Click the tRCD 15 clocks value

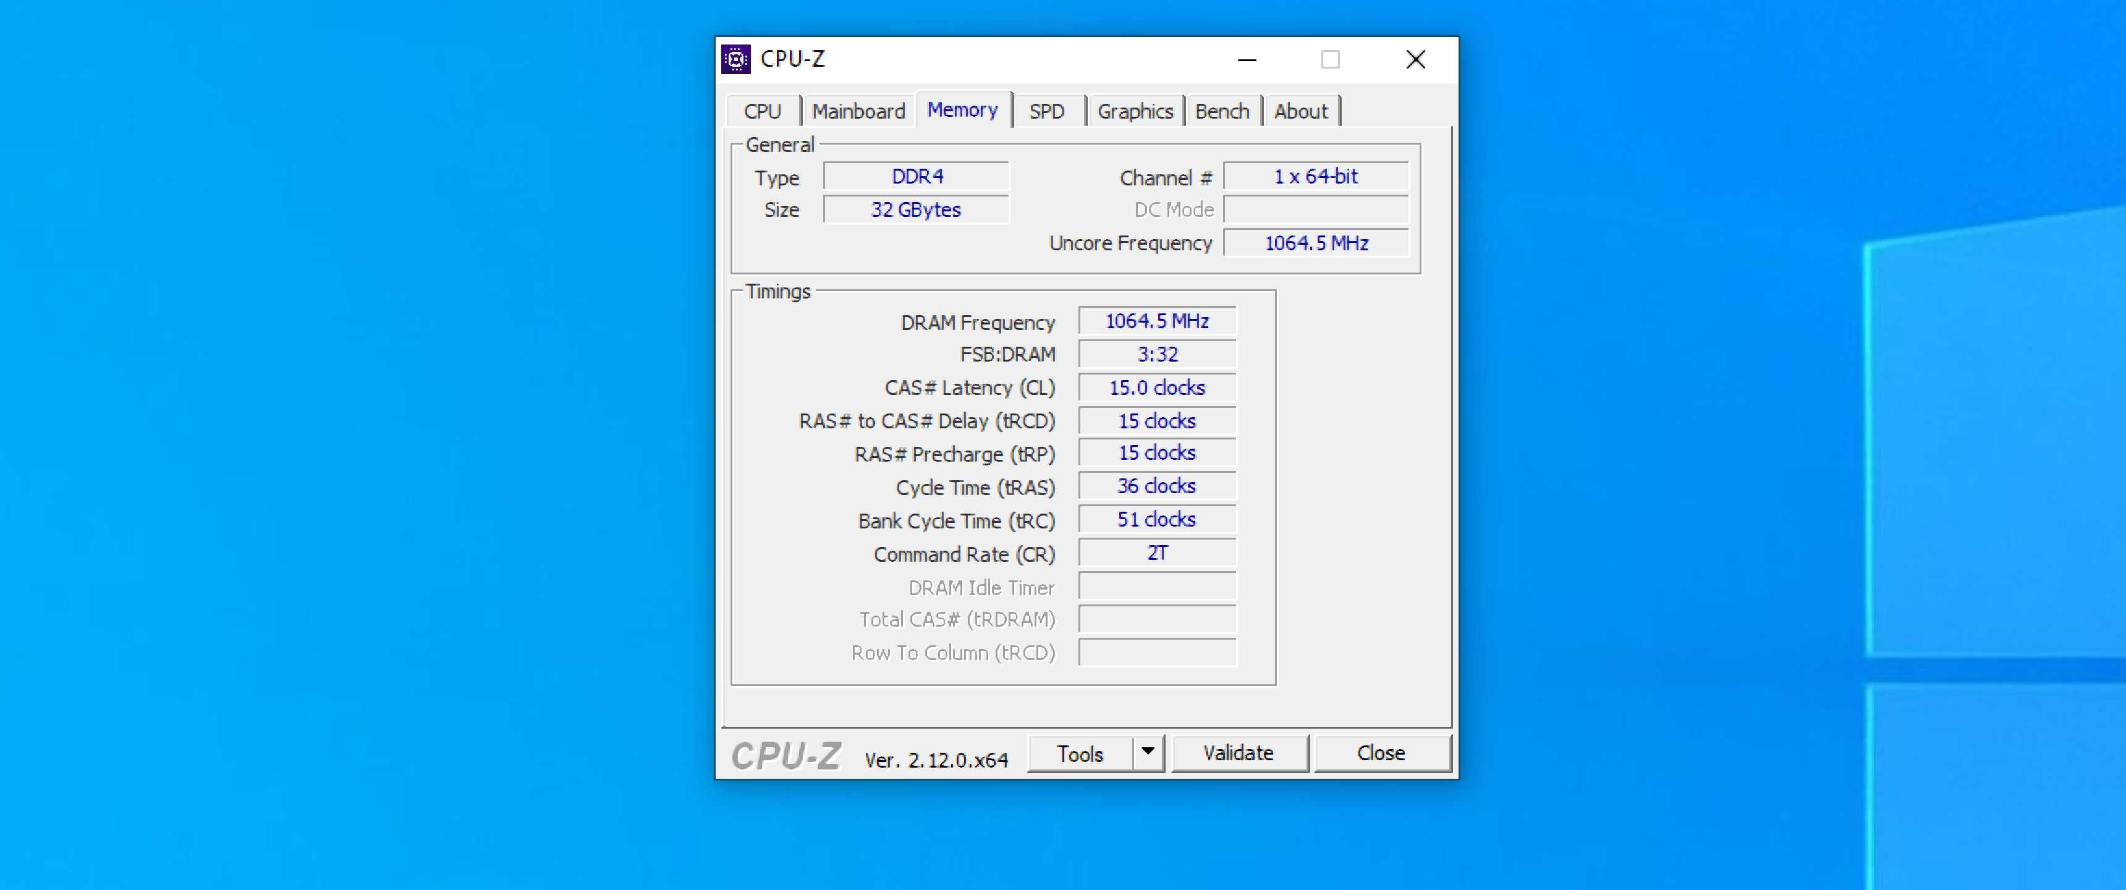1157,421
